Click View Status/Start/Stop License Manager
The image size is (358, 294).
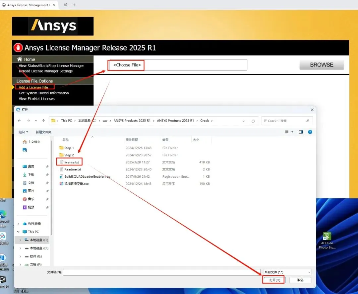51,66
